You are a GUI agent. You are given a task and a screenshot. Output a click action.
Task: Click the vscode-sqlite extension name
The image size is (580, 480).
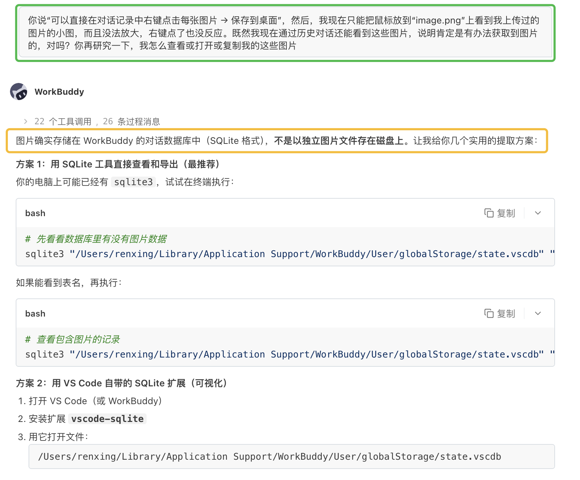[x=107, y=419]
